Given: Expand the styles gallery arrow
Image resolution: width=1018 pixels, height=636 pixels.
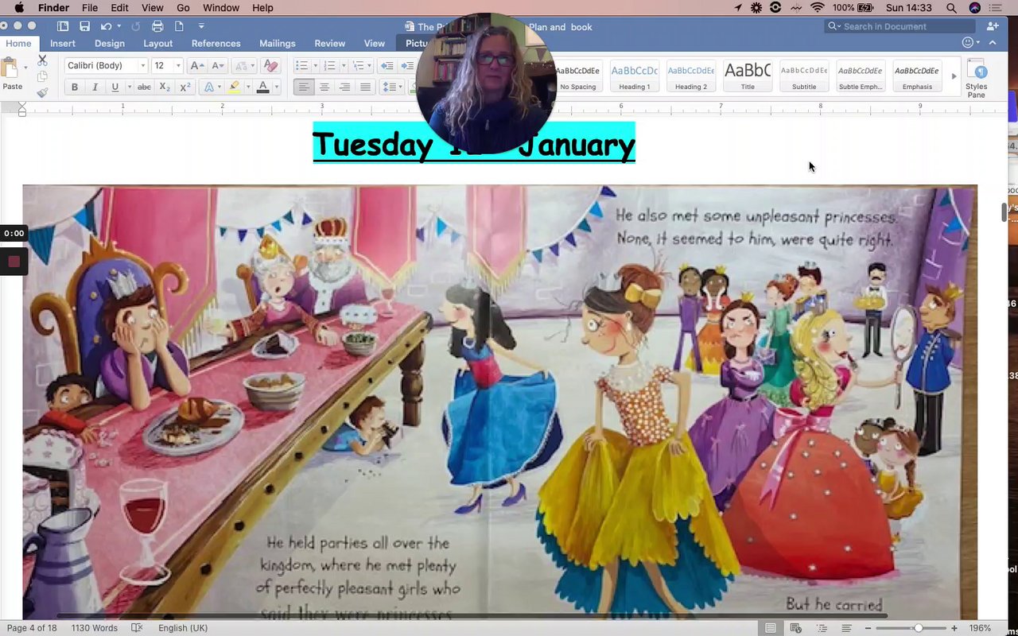Looking at the screenshot, I should point(954,76).
